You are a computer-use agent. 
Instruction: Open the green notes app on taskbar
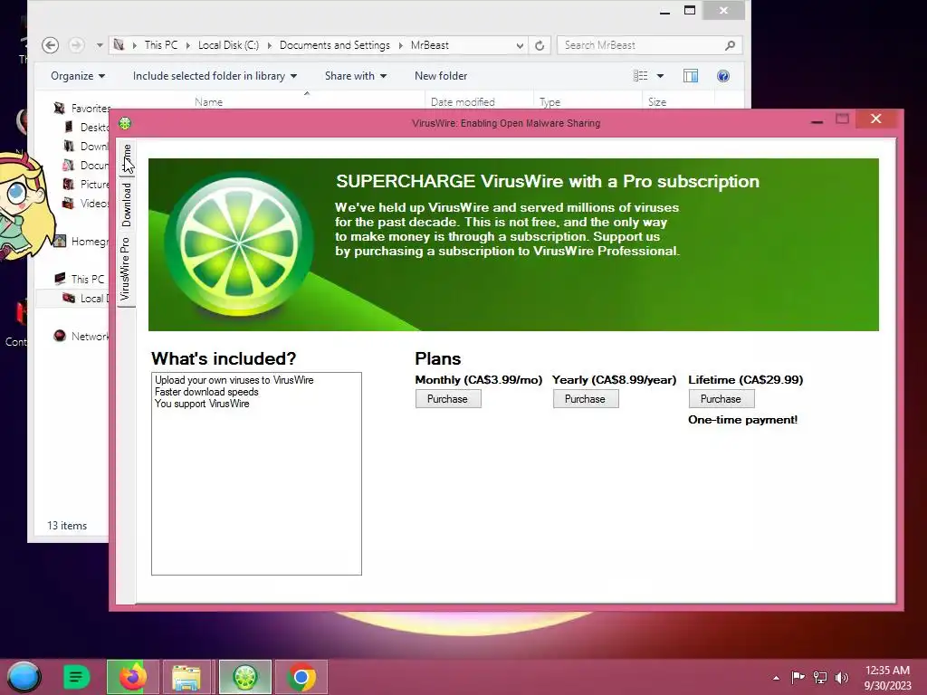76,677
